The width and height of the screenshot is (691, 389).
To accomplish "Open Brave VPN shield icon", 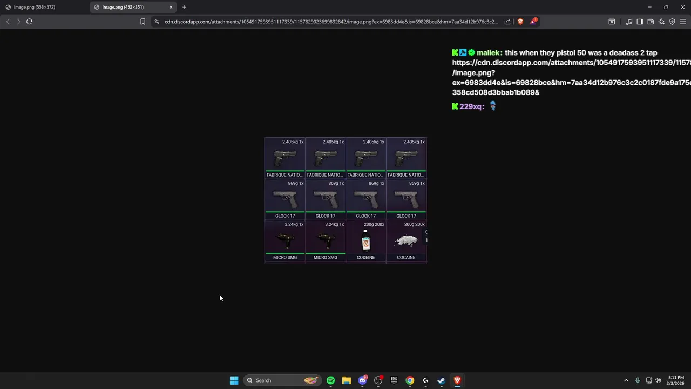I will (x=672, y=22).
